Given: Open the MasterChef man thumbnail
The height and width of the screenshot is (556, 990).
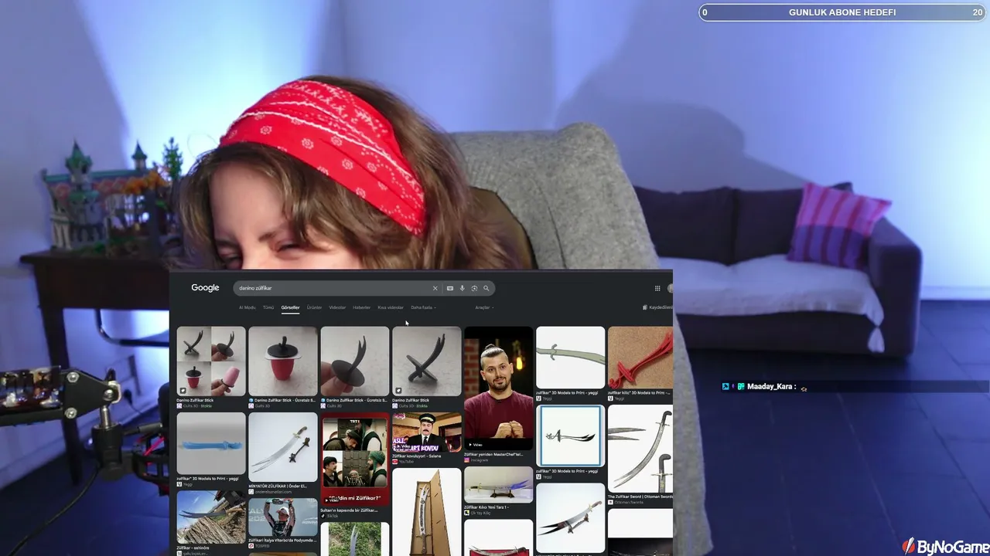Looking at the screenshot, I should [x=499, y=388].
